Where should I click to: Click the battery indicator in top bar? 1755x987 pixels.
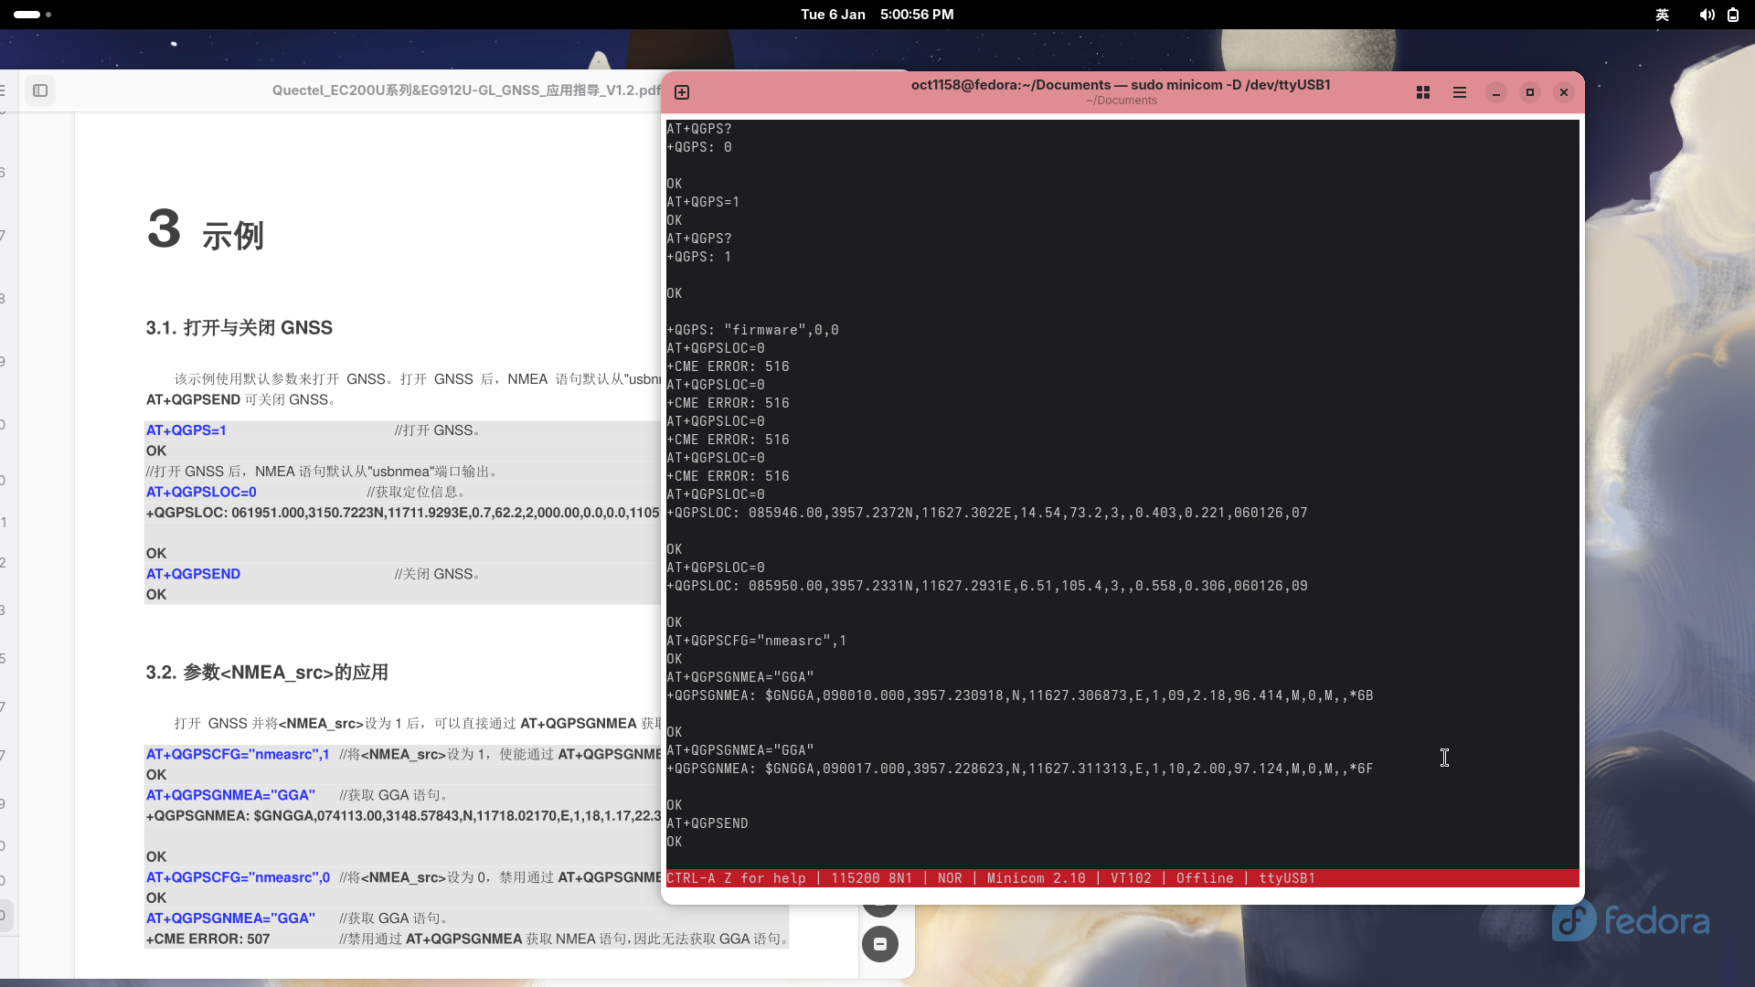pos(1733,15)
